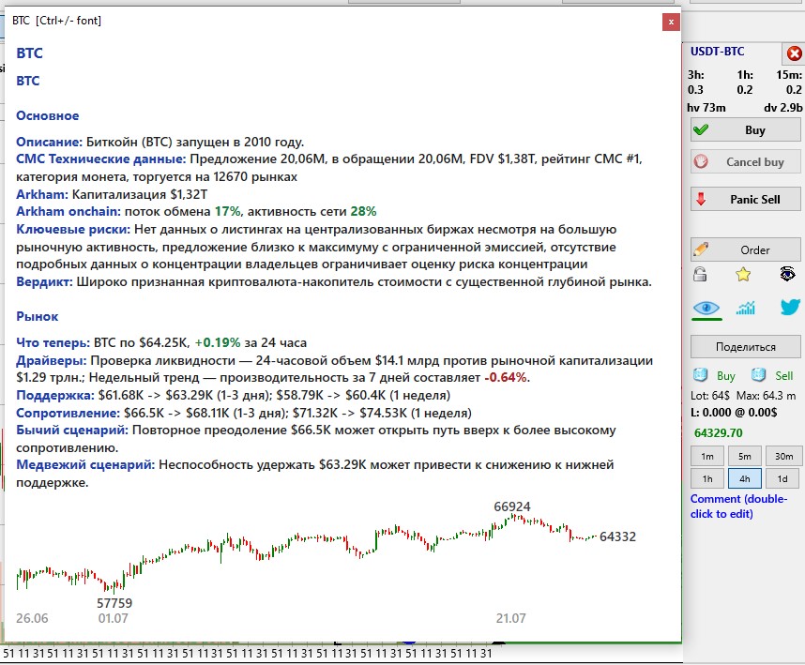Image resolution: width=805 pixels, height=665 pixels.
Task: Click the Драйверы: label
Action: tap(52, 361)
